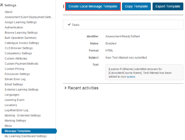Open Marking Settings from the sidebar

15,121
